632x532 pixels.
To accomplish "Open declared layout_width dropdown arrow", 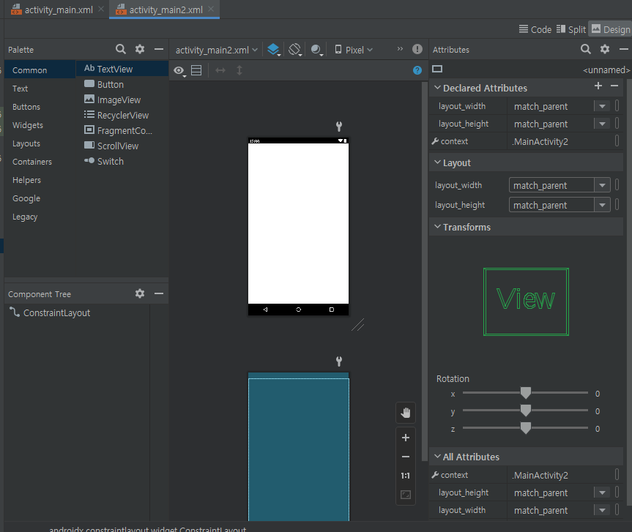I will coord(602,106).
